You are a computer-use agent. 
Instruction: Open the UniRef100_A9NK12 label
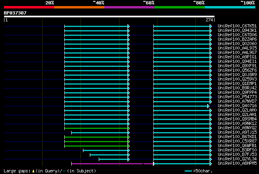point(237,124)
